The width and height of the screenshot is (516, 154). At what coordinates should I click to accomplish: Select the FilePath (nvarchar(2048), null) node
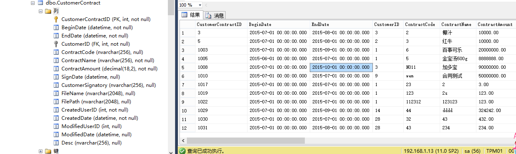pos(96,102)
